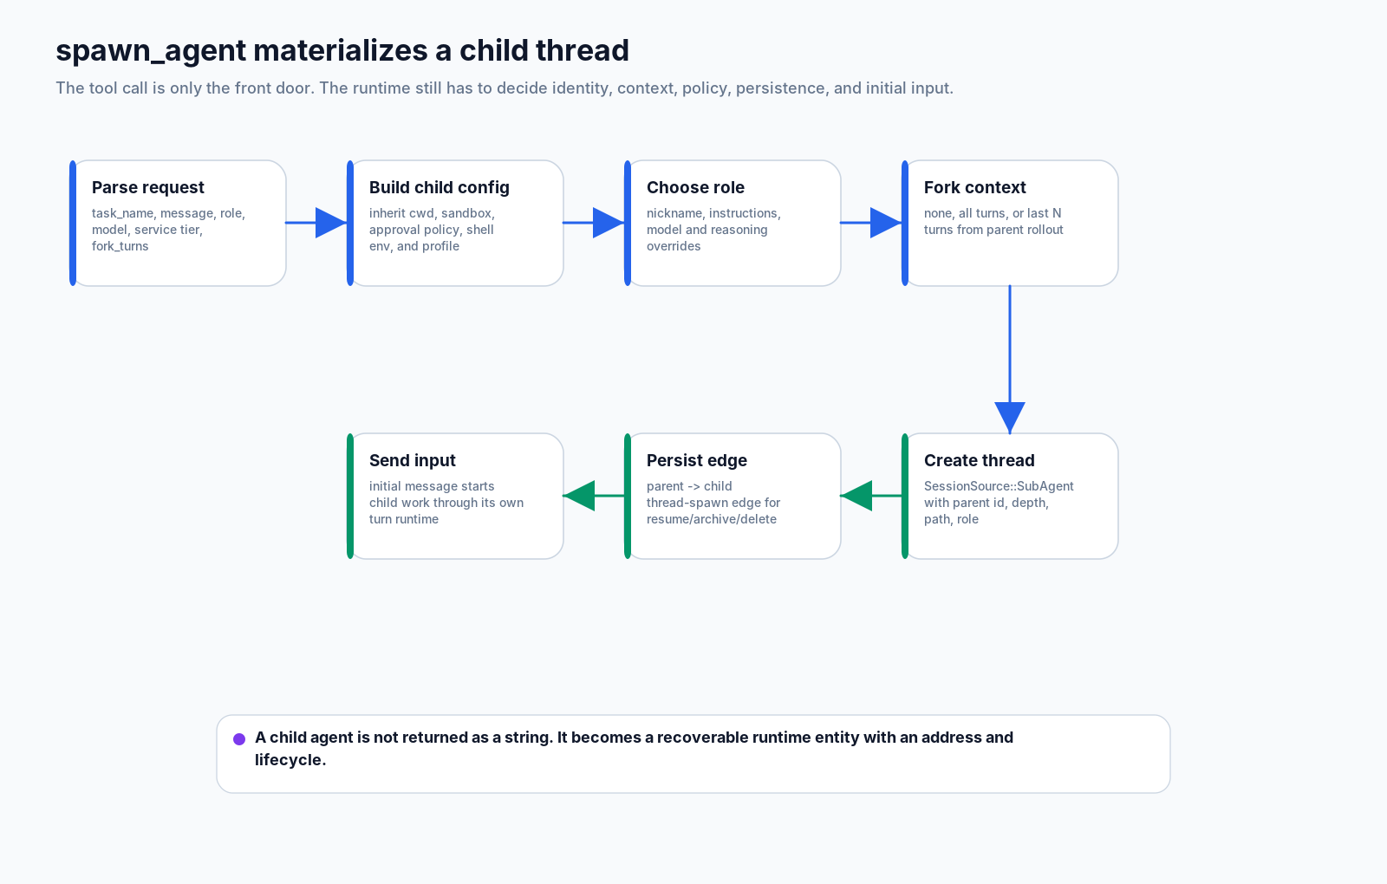
Task: Click the Send input step
Action: coord(455,496)
